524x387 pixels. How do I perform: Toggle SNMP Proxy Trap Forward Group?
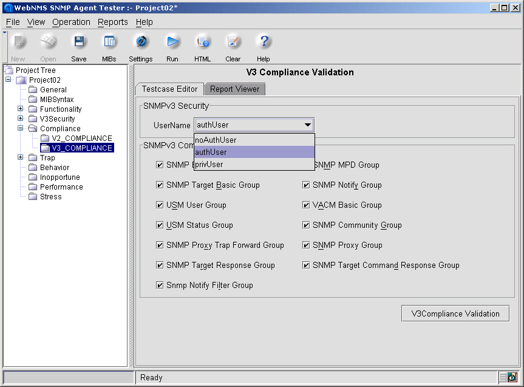tap(160, 245)
